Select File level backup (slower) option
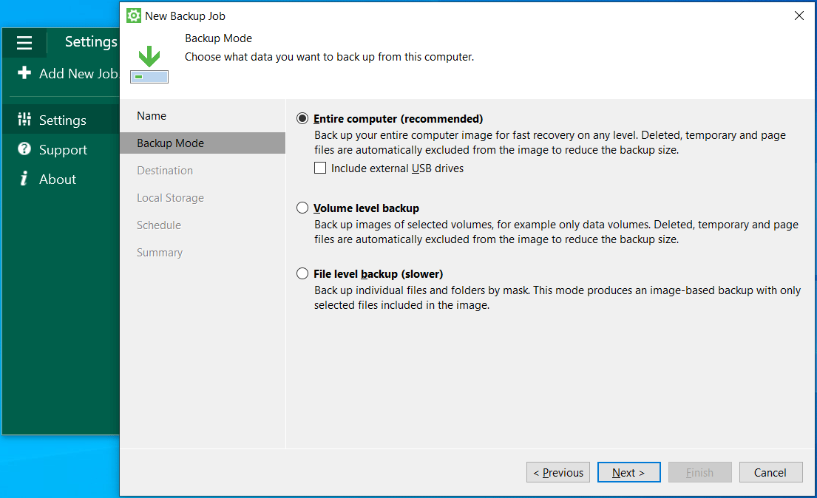This screenshot has height=498, width=817. point(302,273)
